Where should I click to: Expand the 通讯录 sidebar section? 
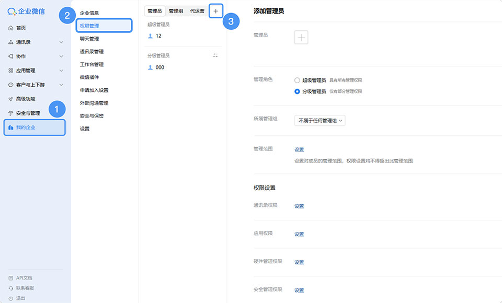(61, 42)
